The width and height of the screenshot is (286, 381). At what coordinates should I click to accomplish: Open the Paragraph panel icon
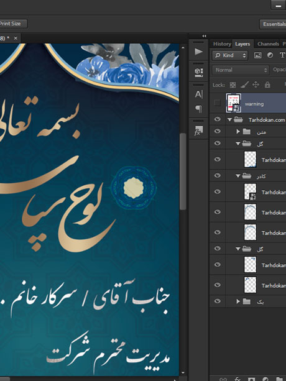pos(198,109)
